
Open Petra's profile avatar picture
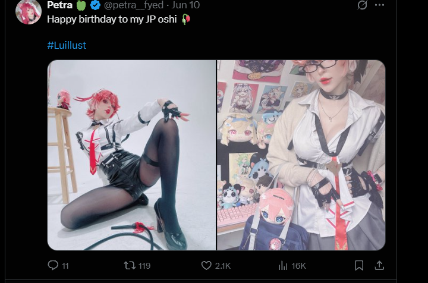click(x=29, y=11)
